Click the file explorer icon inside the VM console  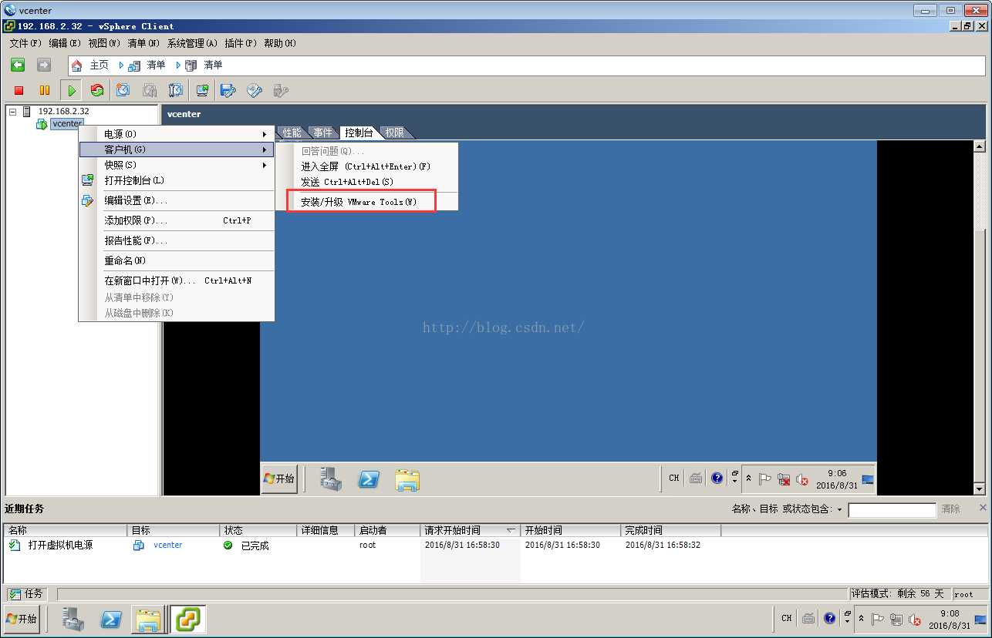click(x=407, y=479)
